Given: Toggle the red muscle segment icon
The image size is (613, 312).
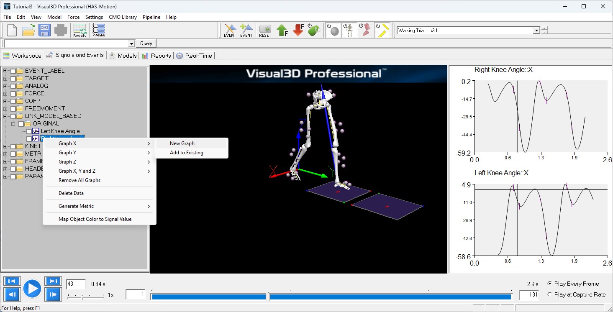Looking at the screenshot, I should tap(365, 30).
